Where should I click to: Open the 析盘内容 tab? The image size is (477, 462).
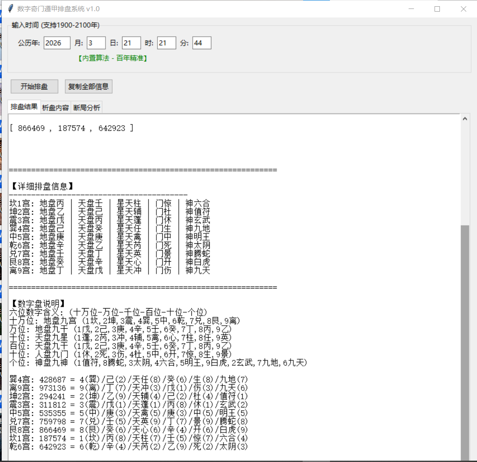[x=55, y=108]
